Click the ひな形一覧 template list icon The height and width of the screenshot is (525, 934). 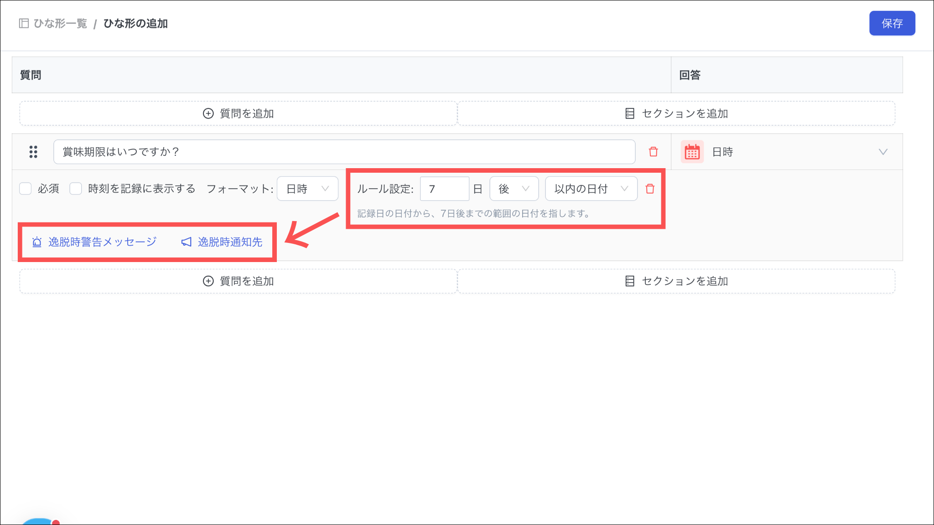pyautogui.click(x=24, y=23)
